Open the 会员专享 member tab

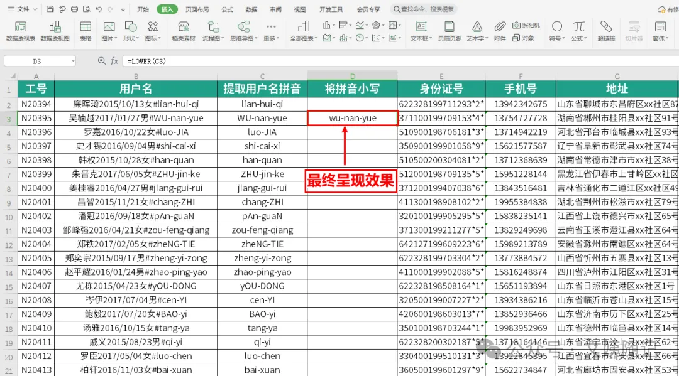click(368, 9)
